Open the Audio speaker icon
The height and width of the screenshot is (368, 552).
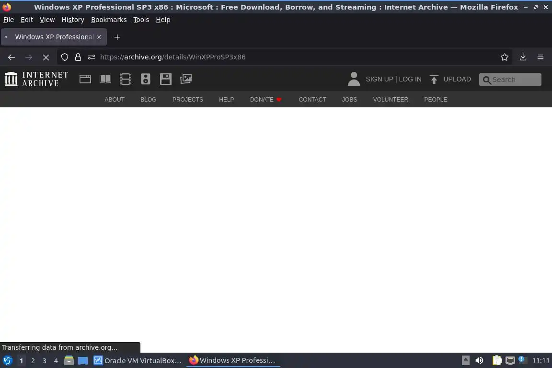(x=145, y=79)
